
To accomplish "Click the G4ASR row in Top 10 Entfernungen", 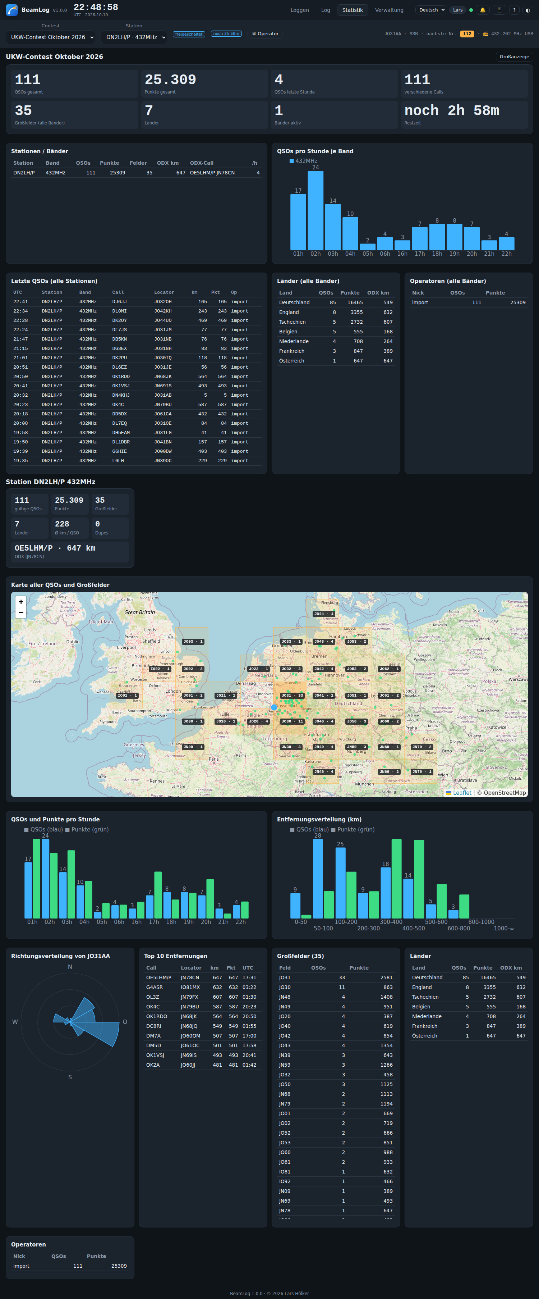I will [x=203, y=987].
